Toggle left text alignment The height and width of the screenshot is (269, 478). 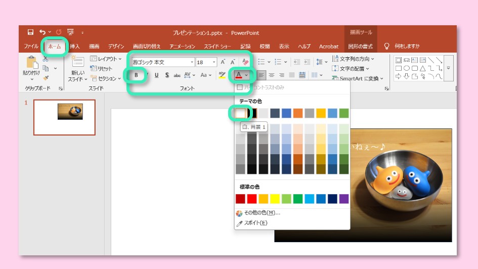(x=261, y=75)
